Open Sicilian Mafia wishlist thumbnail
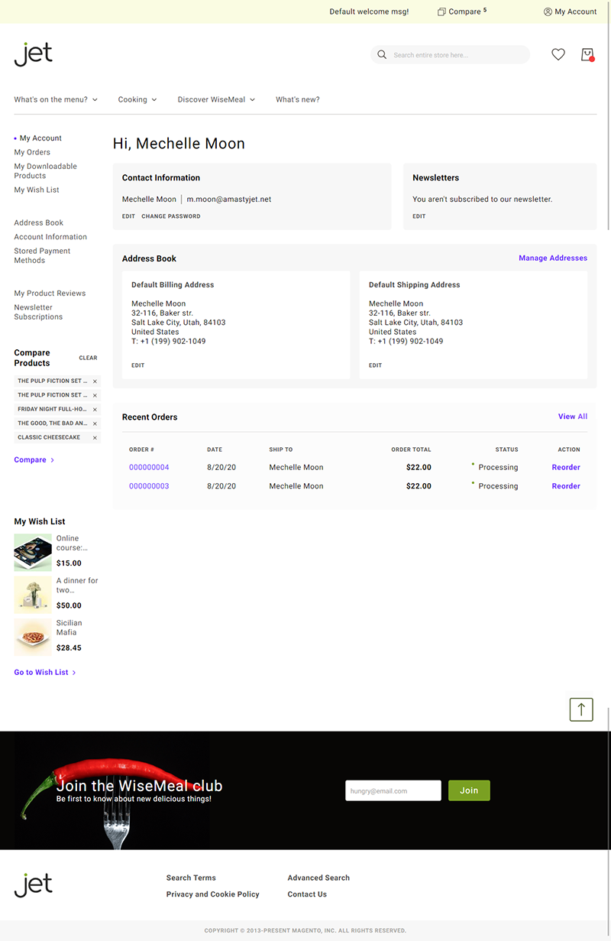This screenshot has height=941, width=611. click(x=33, y=637)
